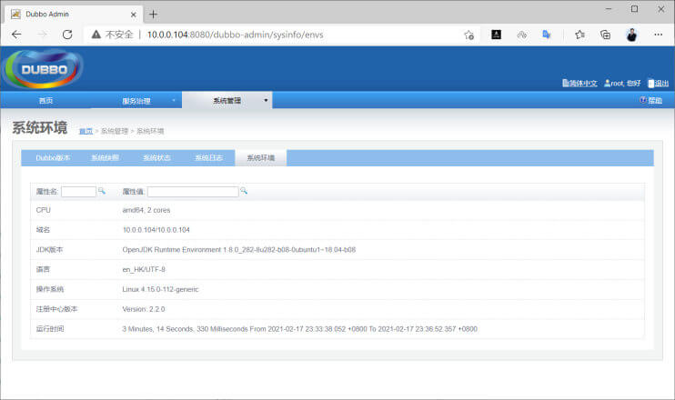Log out with 退出 link

(x=659, y=83)
